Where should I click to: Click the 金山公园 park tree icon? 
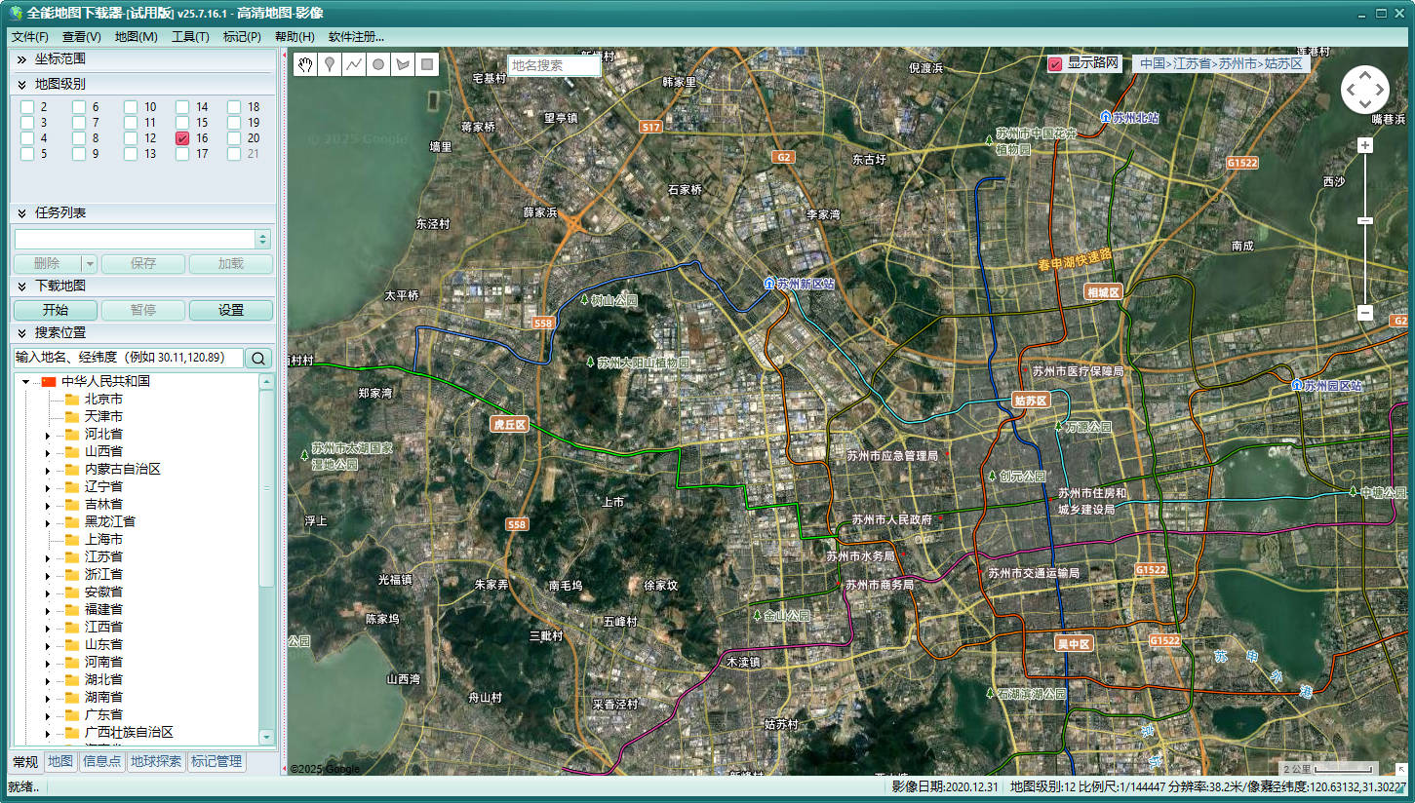click(x=757, y=616)
